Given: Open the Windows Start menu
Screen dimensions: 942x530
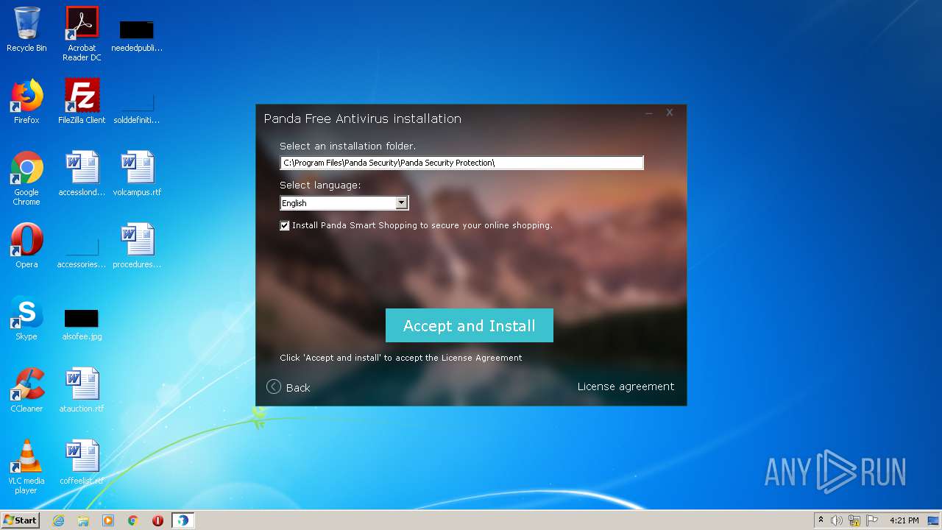Looking at the screenshot, I should click(20, 520).
